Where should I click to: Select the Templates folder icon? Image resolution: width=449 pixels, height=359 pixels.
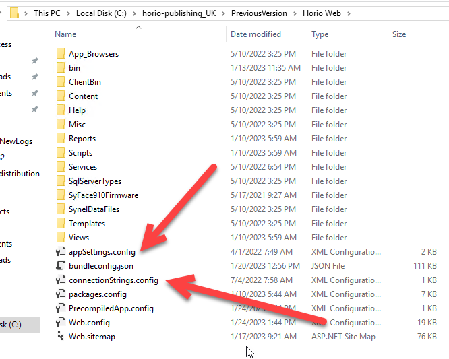click(x=61, y=224)
